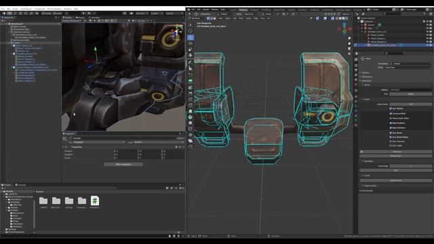
Task: Toggle Sync Blend Shapes checkbox
Action: (x=391, y=137)
